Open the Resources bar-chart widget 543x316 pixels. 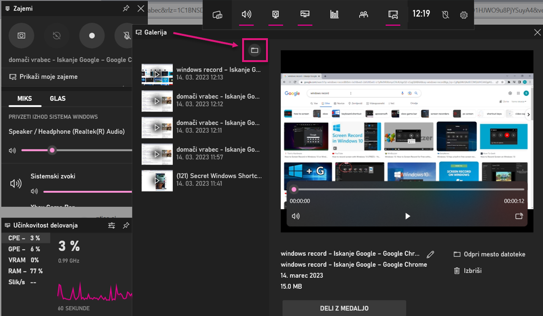[x=334, y=14]
